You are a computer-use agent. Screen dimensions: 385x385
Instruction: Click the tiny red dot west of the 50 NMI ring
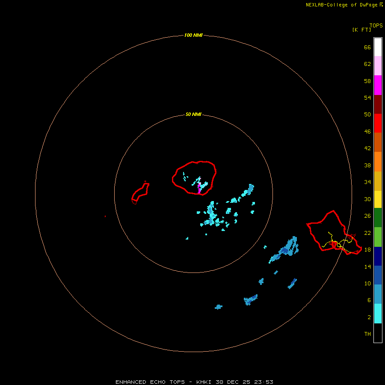pyautogui.click(x=105, y=216)
